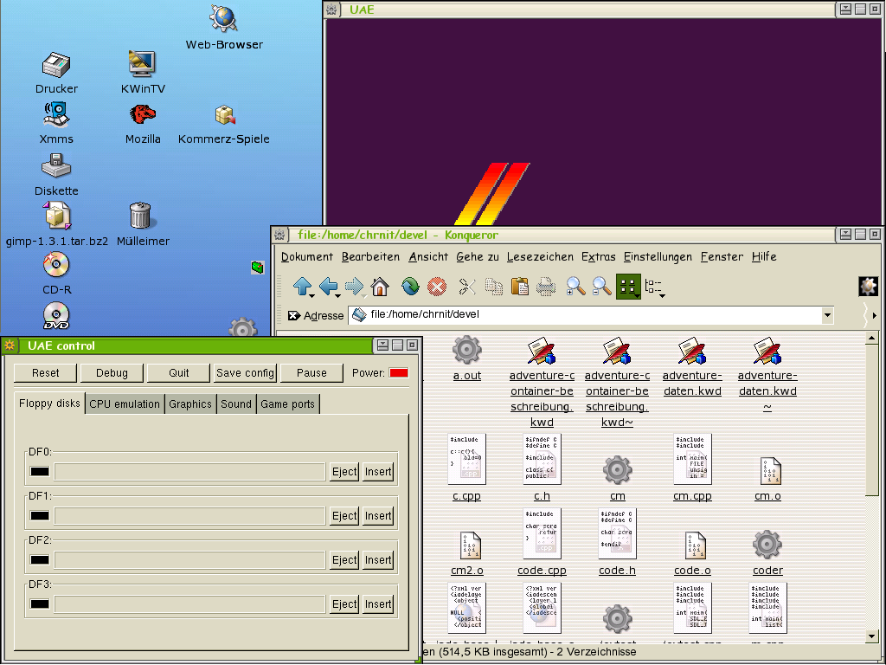The width and height of the screenshot is (886, 665).
Task: Open the icon view mode dropdown
Action: pos(628,287)
